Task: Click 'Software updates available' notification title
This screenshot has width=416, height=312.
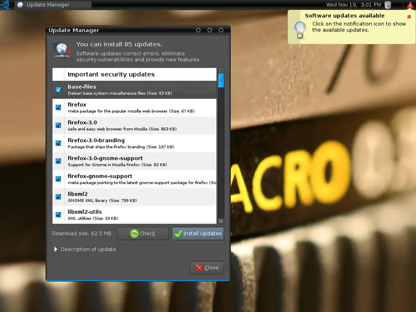Action: 345,16
